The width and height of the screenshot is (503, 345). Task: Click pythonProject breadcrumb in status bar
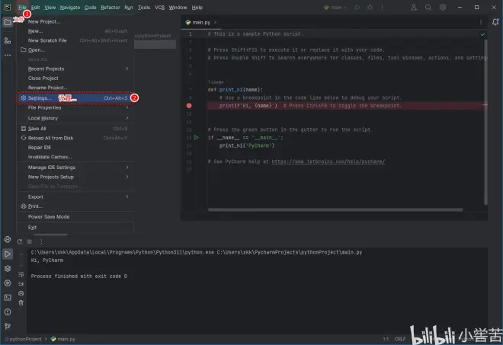point(23,339)
